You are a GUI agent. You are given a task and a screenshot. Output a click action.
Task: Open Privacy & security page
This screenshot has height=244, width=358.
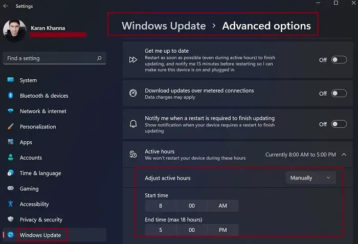54,219
